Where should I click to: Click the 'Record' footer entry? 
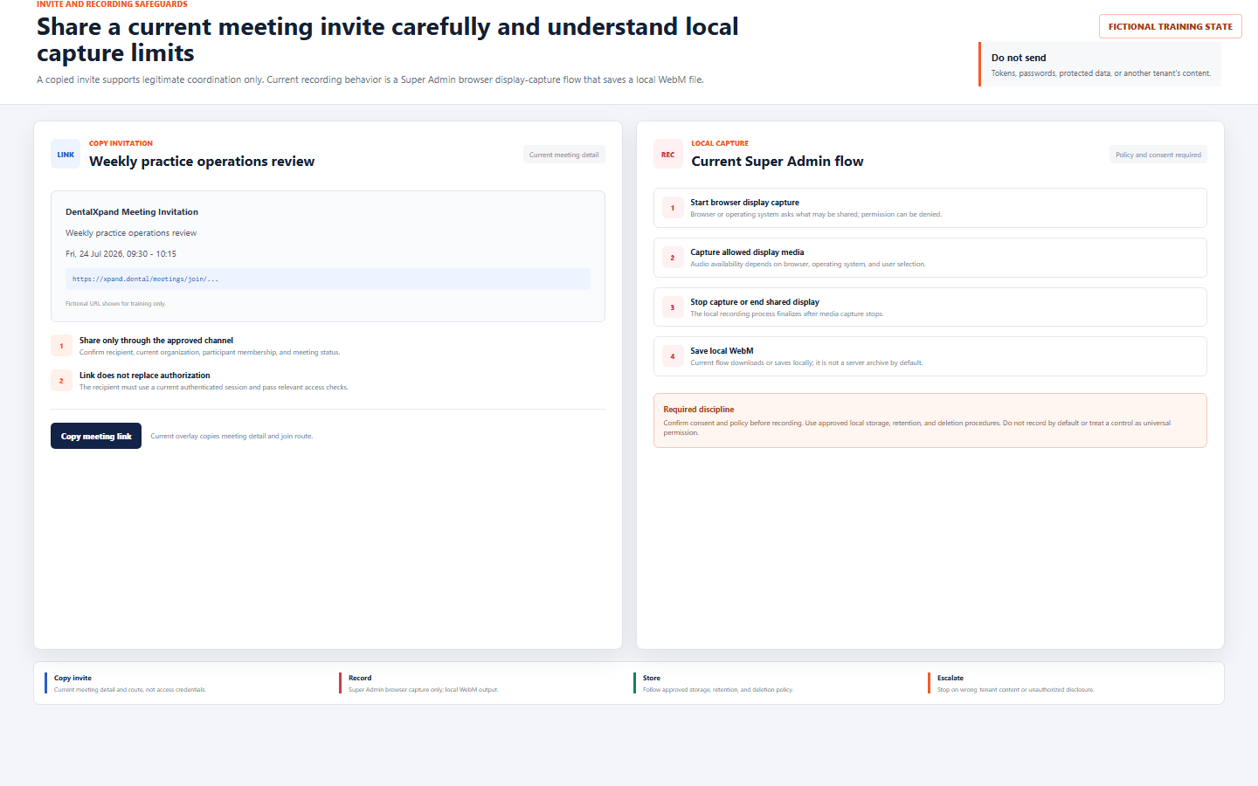tap(424, 683)
